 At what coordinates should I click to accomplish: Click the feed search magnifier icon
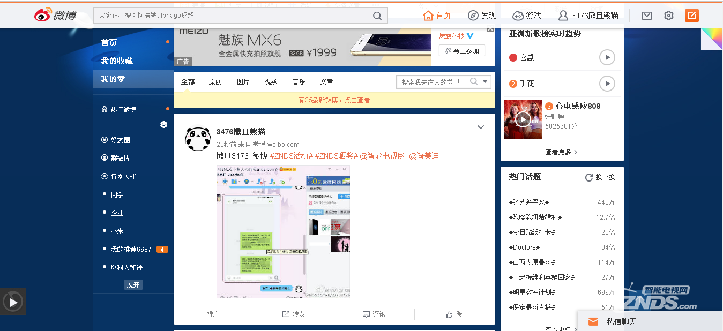coord(474,82)
